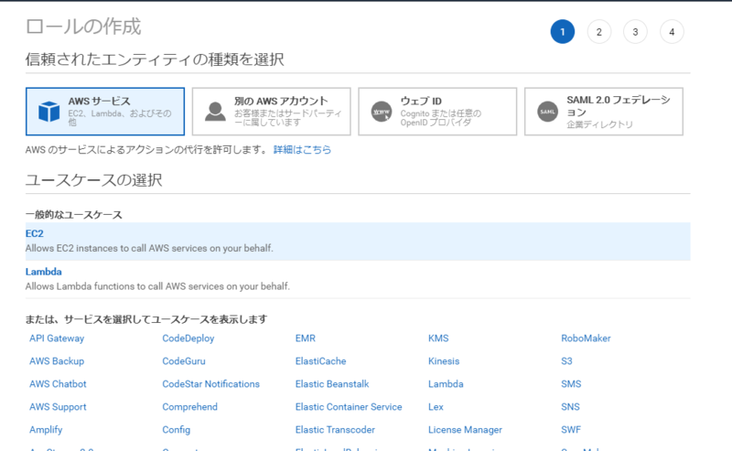Image resolution: width=732 pixels, height=451 pixels.
Task: Select KMS service
Action: pos(438,338)
